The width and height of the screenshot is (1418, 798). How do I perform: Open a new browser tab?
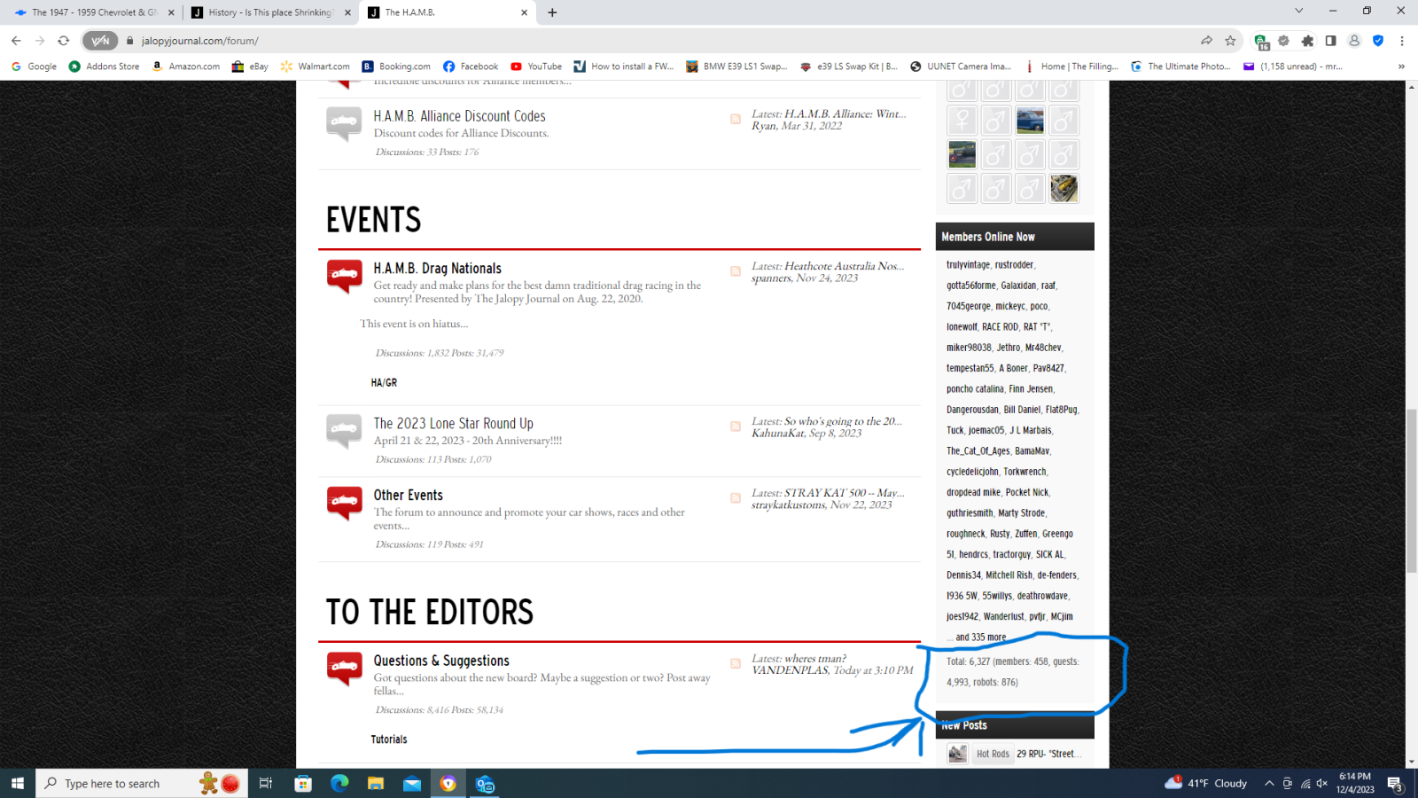click(x=552, y=12)
